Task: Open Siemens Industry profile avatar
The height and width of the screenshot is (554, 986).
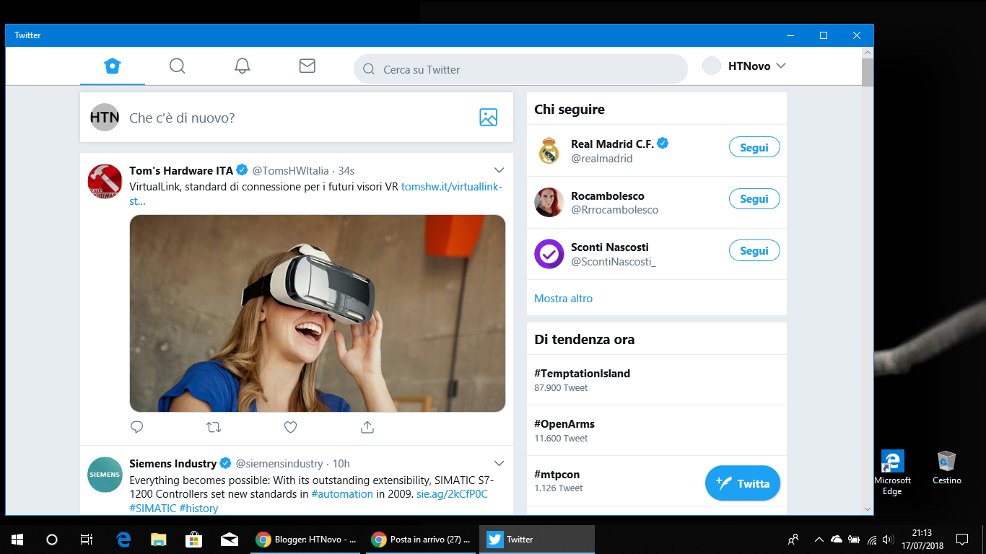Action: pos(105,475)
